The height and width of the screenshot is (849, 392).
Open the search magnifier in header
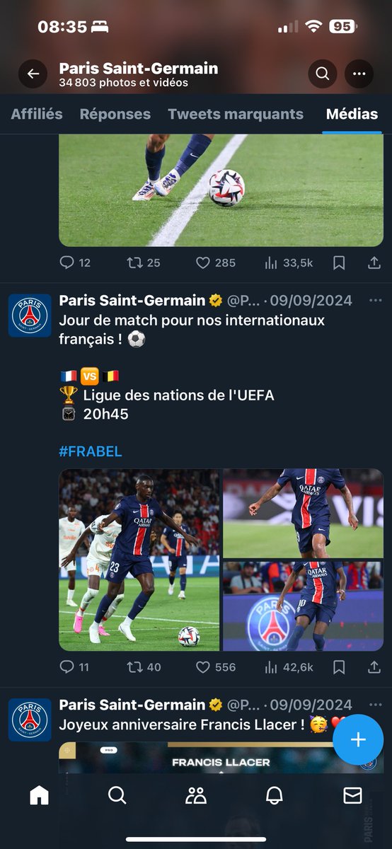point(323,74)
